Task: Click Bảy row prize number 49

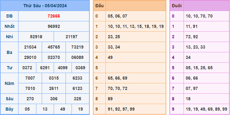Action: tap(63, 109)
